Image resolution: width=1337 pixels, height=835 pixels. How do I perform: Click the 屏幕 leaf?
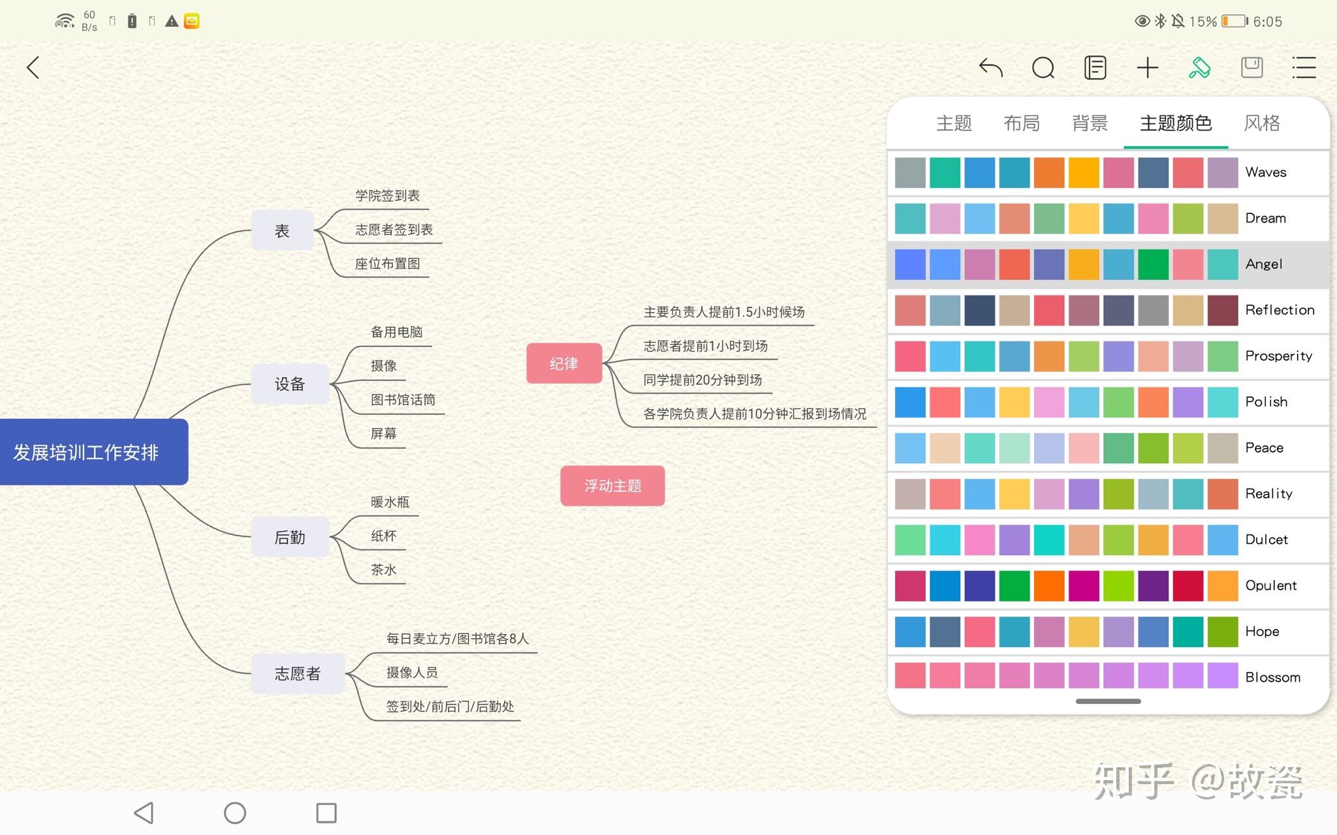383,434
